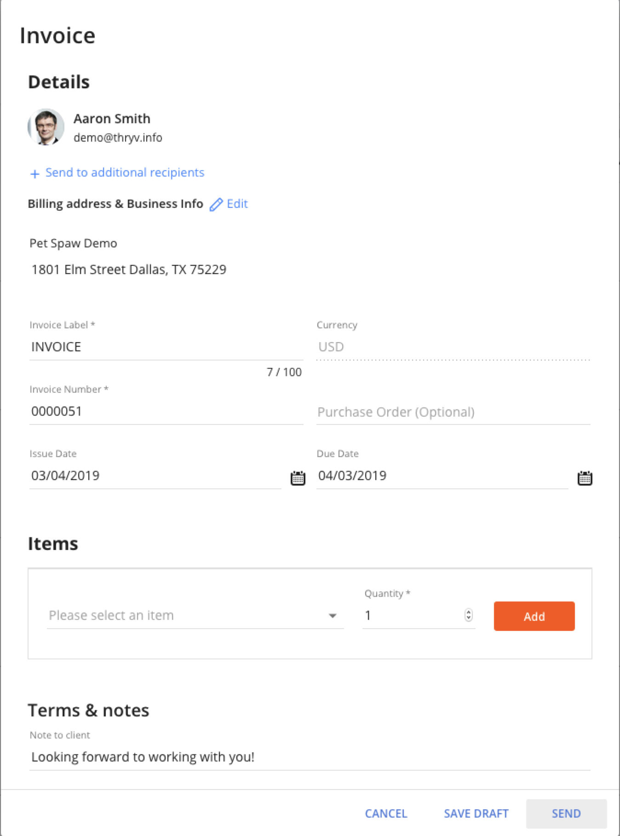Open the Issue Date calendar picker

pos(298,478)
